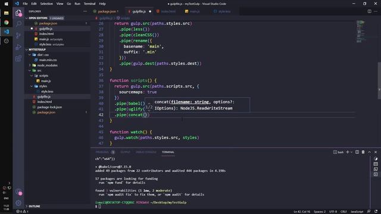Select the fourth terminal in side list
This screenshot has width=381, height=214.
[x=376, y=174]
